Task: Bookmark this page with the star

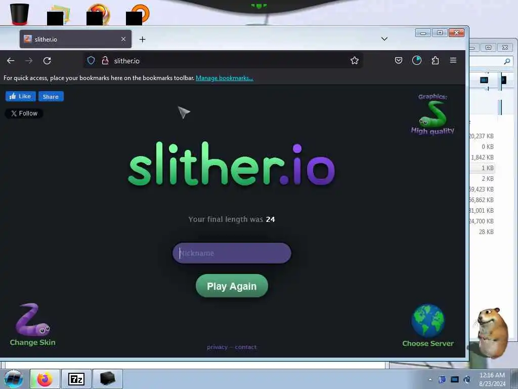Action: pyautogui.click(x=355, y=61)
